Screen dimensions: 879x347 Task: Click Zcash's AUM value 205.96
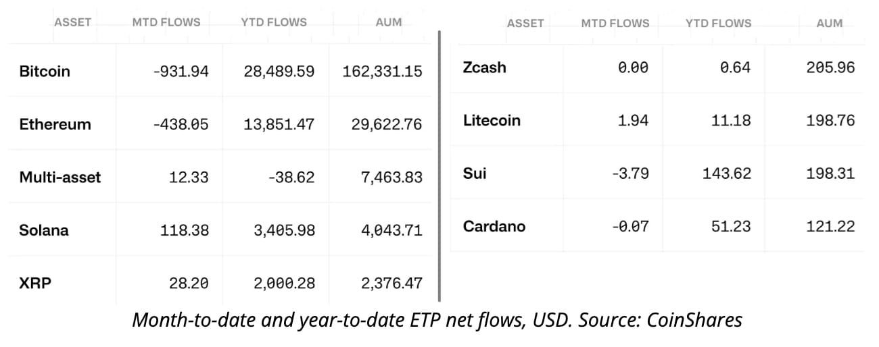tap(830, 68)
